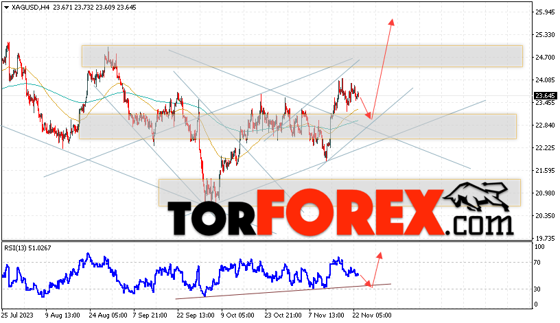Select the price scale value 22.225
Viewport: 560px width, 323px height.
[x=545, y=147]
